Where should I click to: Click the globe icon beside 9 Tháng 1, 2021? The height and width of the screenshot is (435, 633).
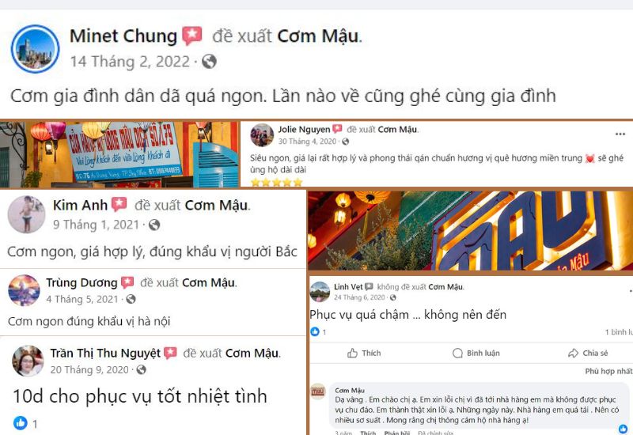[154, 225]
